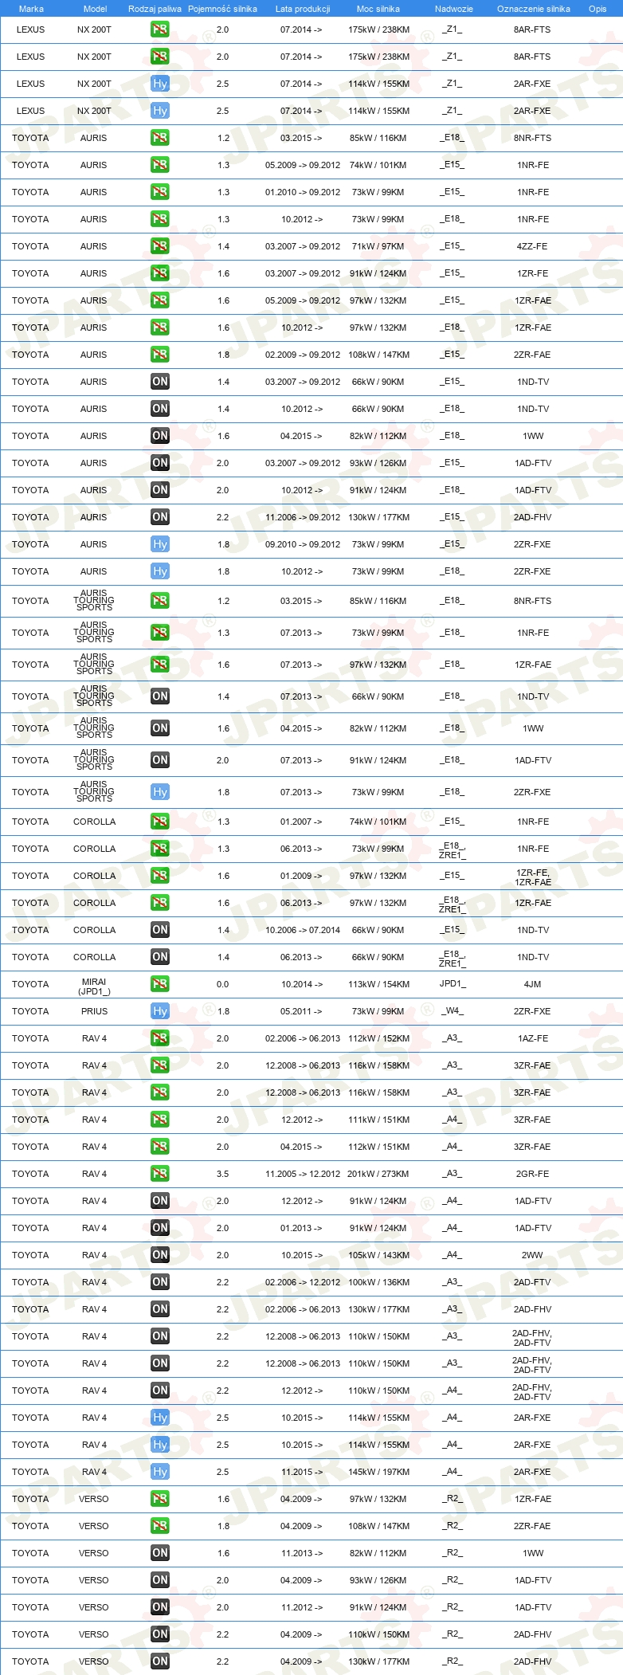The width and height of the screenshot is (623, 1675).
Task: Select petrol icon for Corolla 1.3 from 01.2007
Action: (160, 822)
